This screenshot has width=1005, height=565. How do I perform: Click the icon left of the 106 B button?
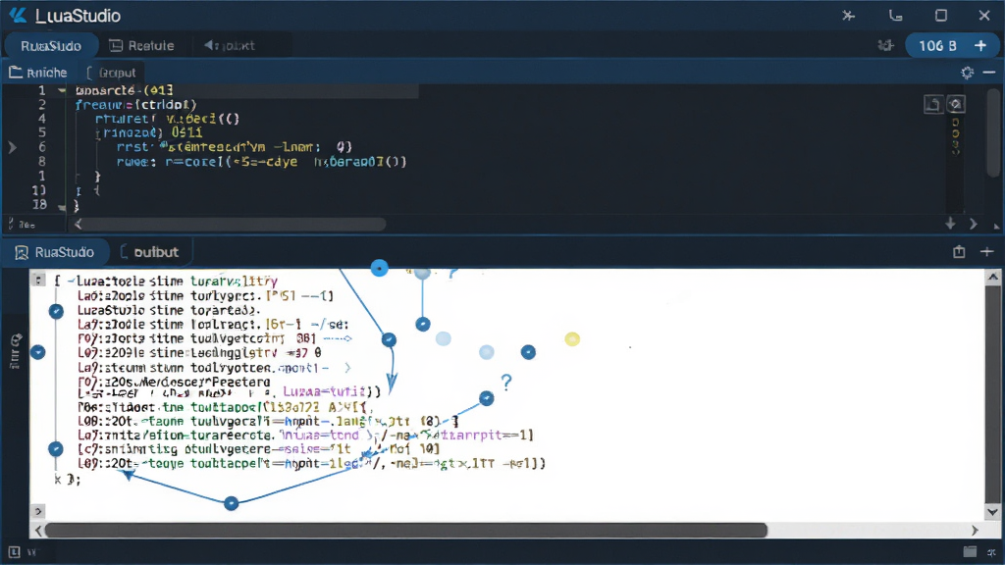click(x=886, y=45)
